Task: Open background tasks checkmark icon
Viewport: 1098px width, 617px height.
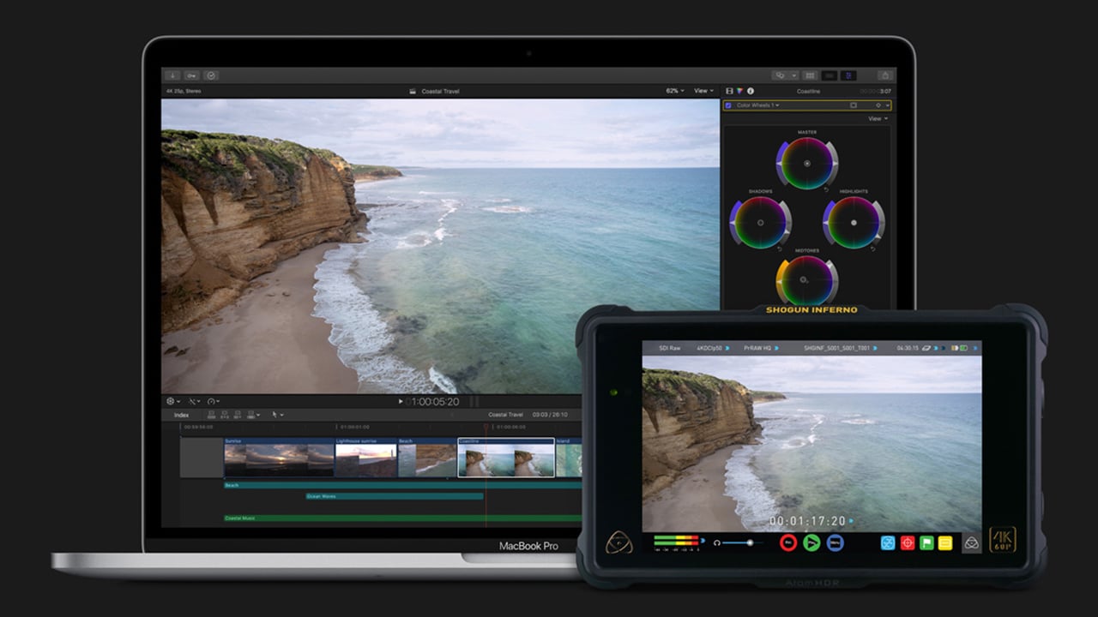Action: click(211, 75)
